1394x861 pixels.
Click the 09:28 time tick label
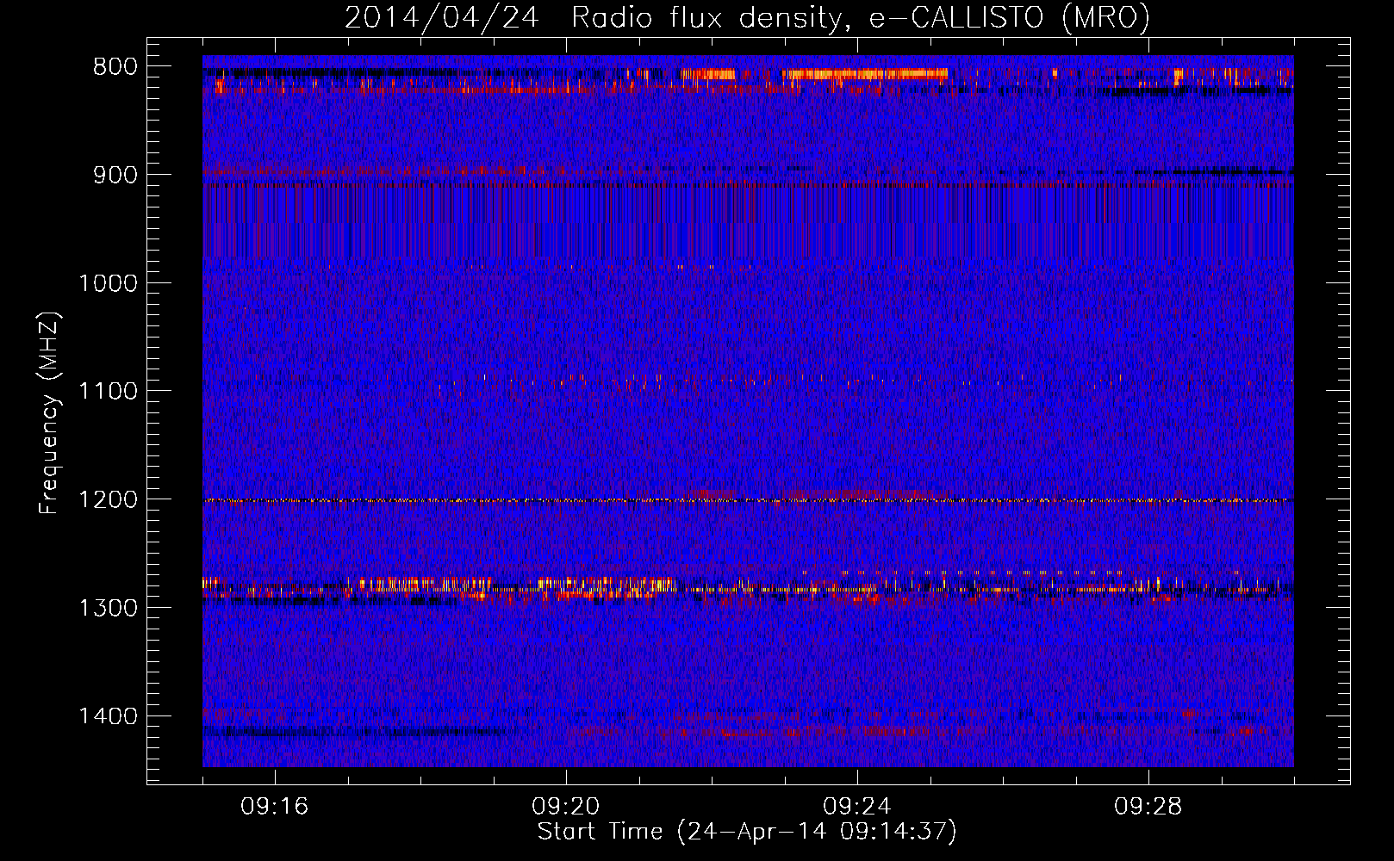click(1148, 807)
